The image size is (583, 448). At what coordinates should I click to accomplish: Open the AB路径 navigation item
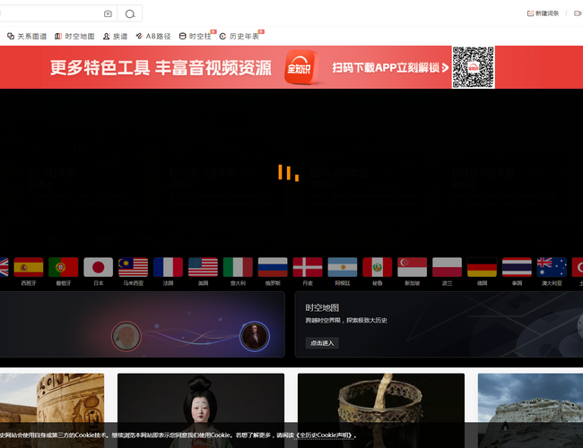click(153, 37)
